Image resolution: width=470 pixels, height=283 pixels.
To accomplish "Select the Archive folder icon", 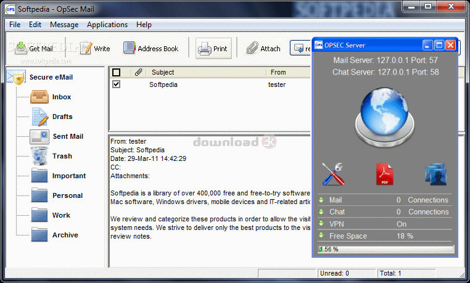I will coord(39,235).
